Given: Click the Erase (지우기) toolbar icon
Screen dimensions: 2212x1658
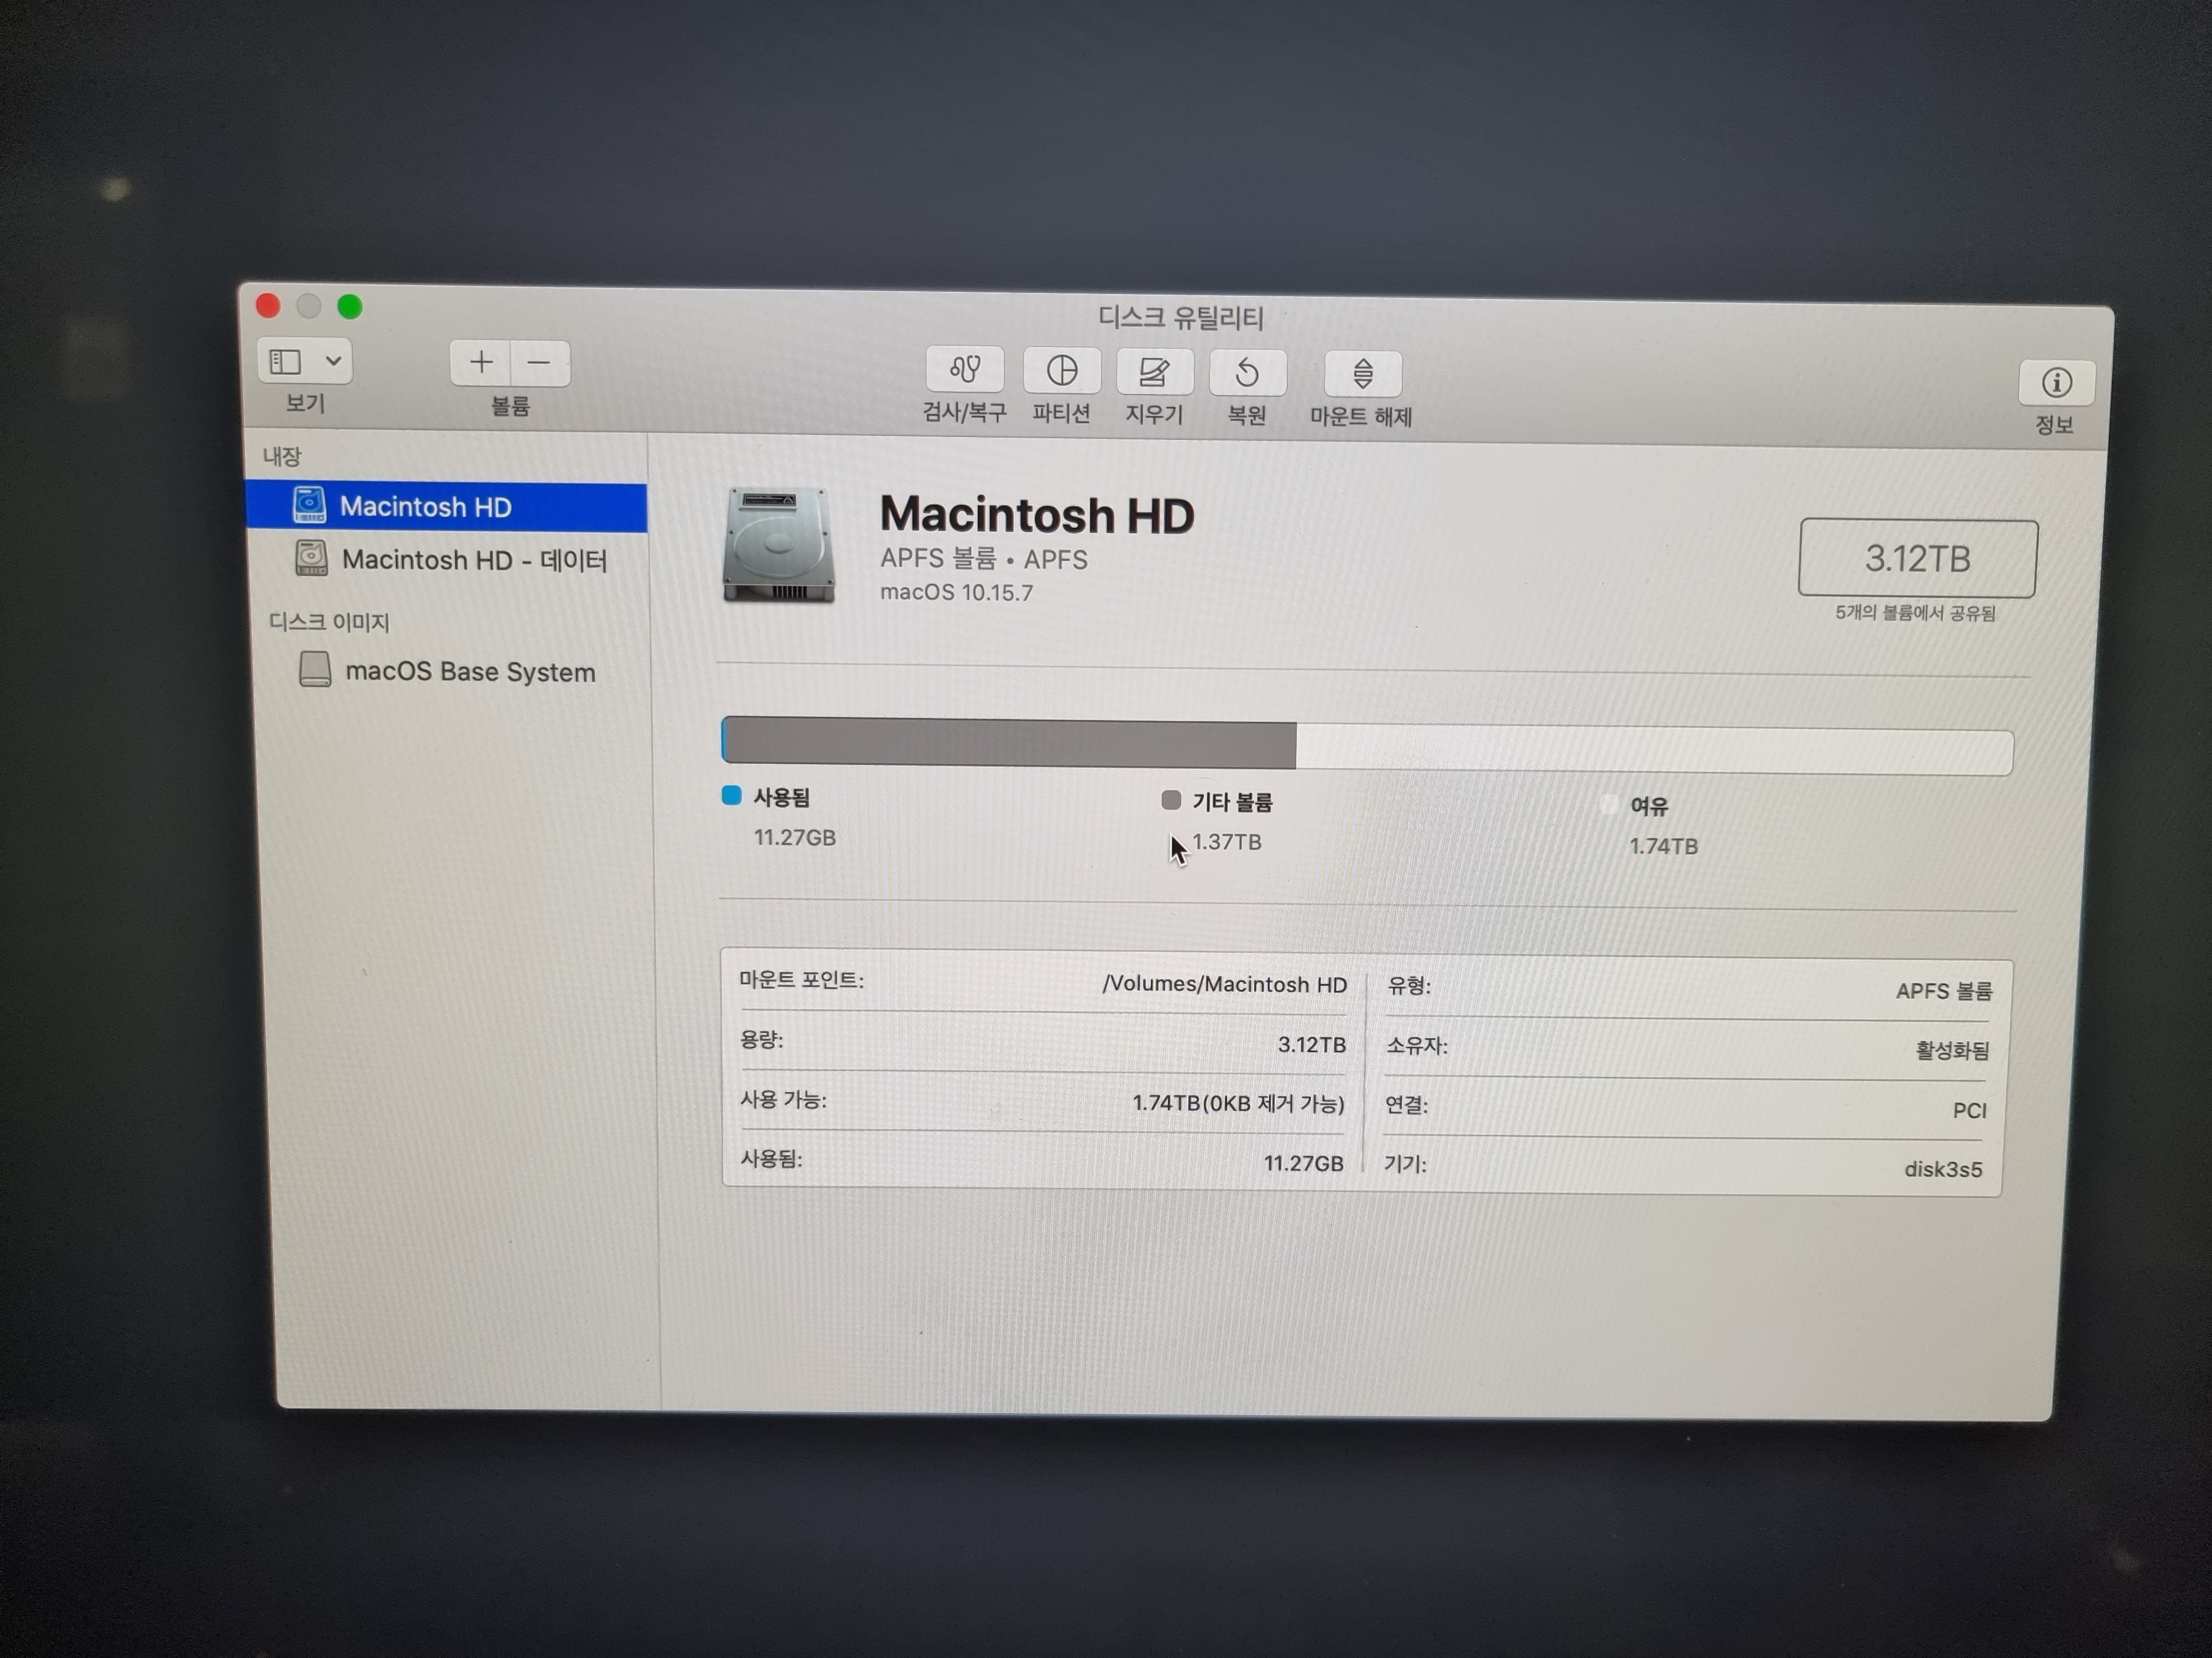Looking at the screenshot, I should 1154,372.
